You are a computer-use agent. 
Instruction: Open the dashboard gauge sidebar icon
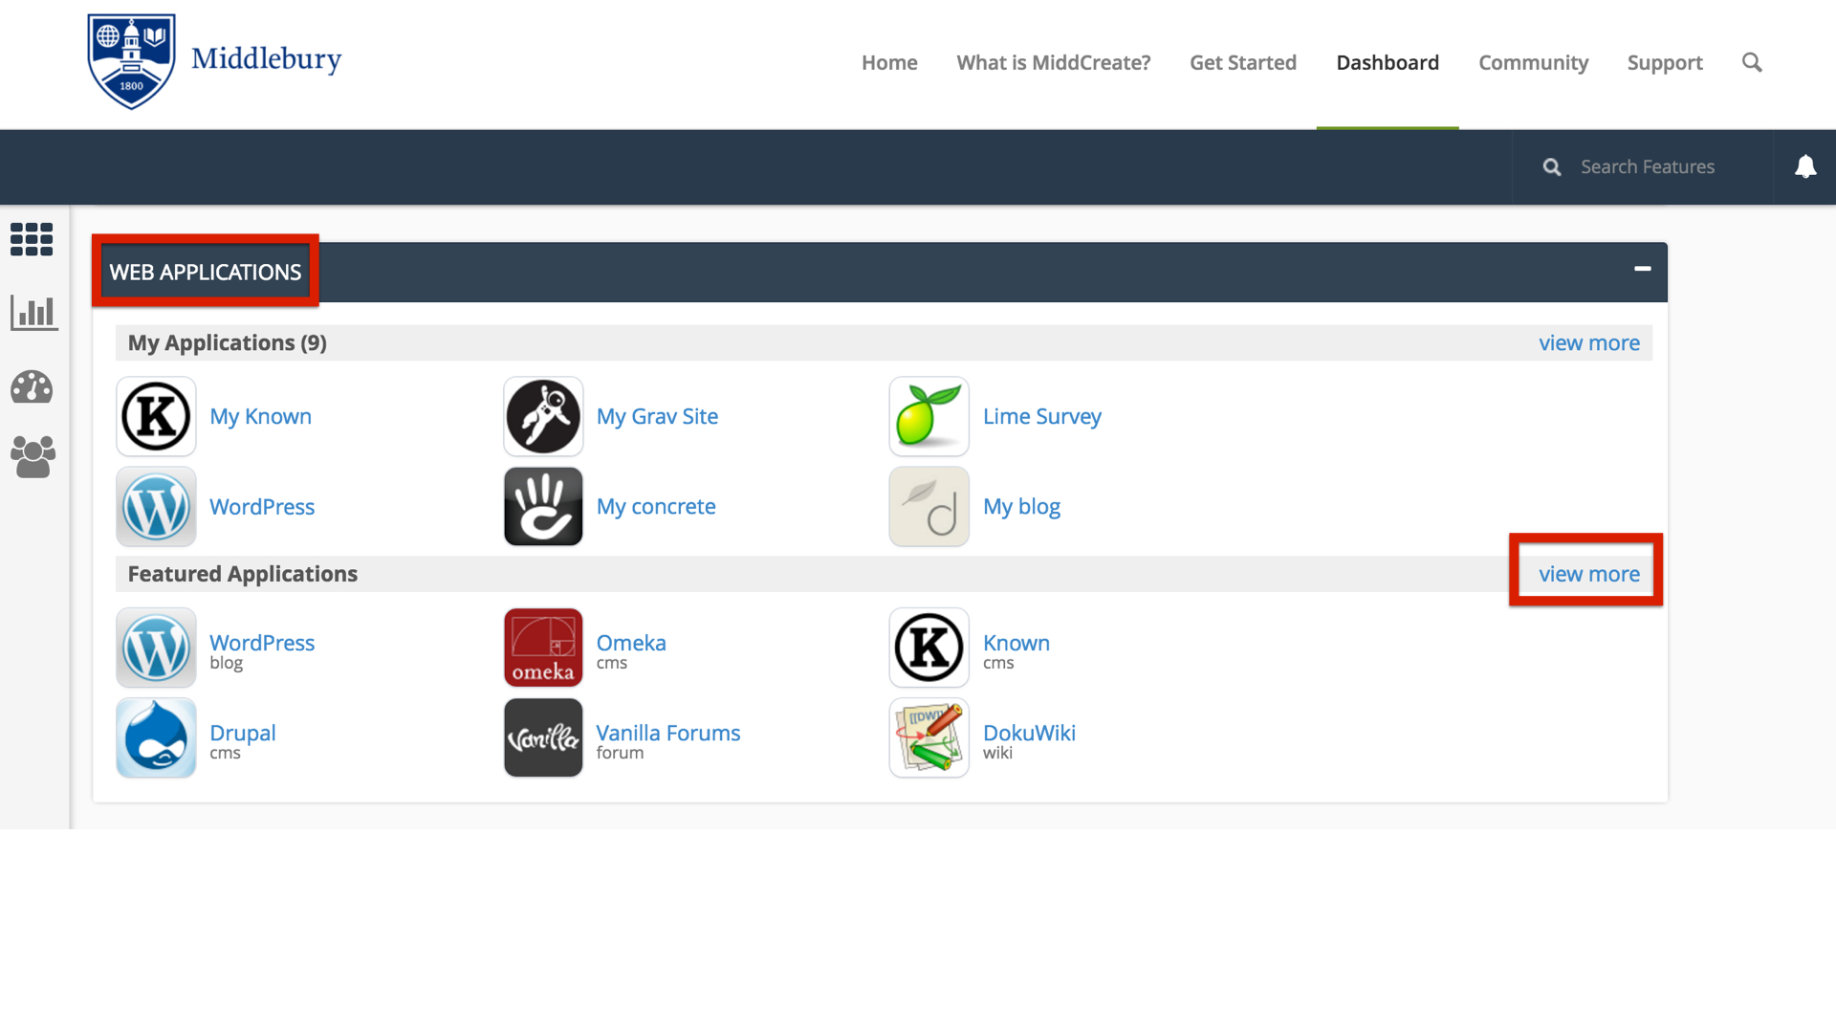pyautogui.click(x=32, y=387)
